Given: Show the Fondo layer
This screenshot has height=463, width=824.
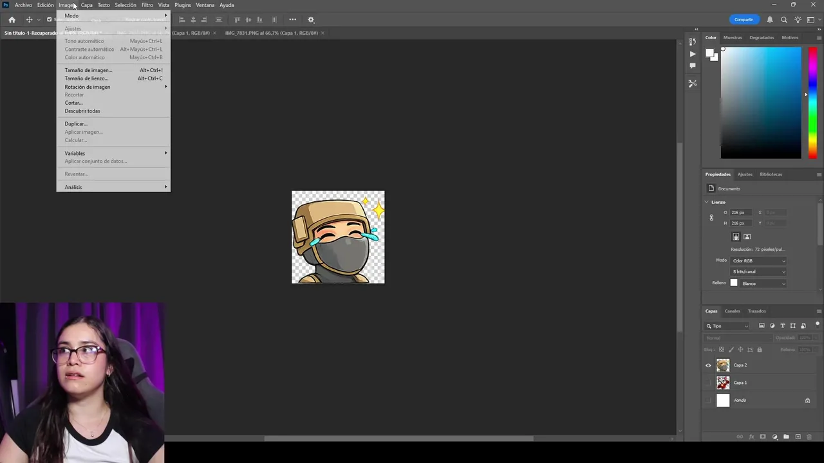Looking at the screenshot, I should click(x=709, y=401).
